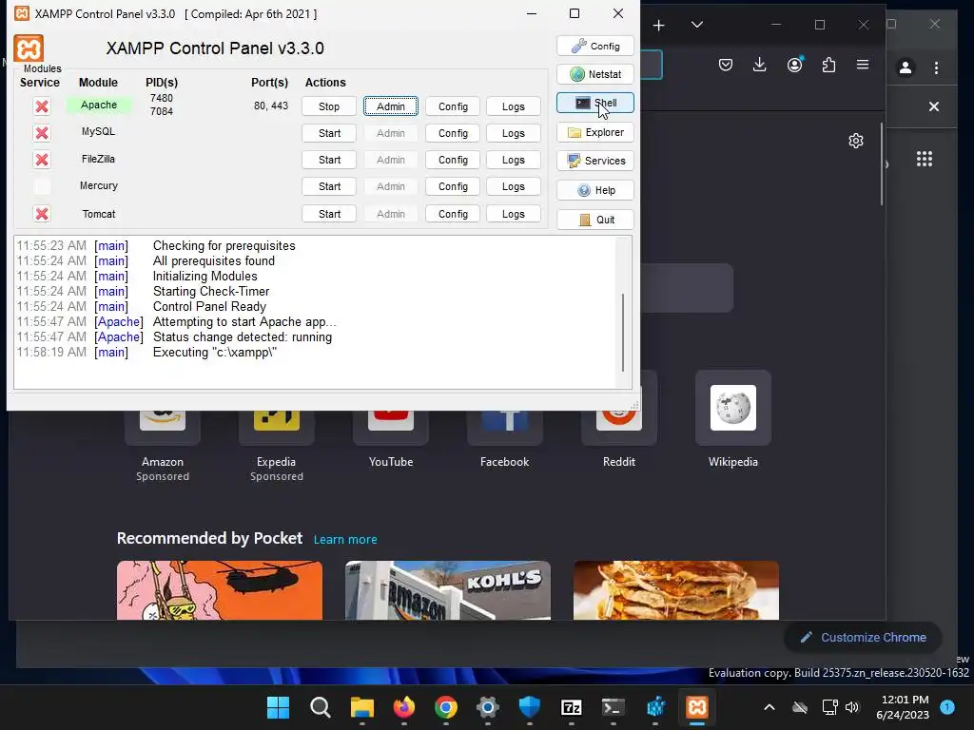
Task: Open XAMPP Help
Action: click(595, 190)
